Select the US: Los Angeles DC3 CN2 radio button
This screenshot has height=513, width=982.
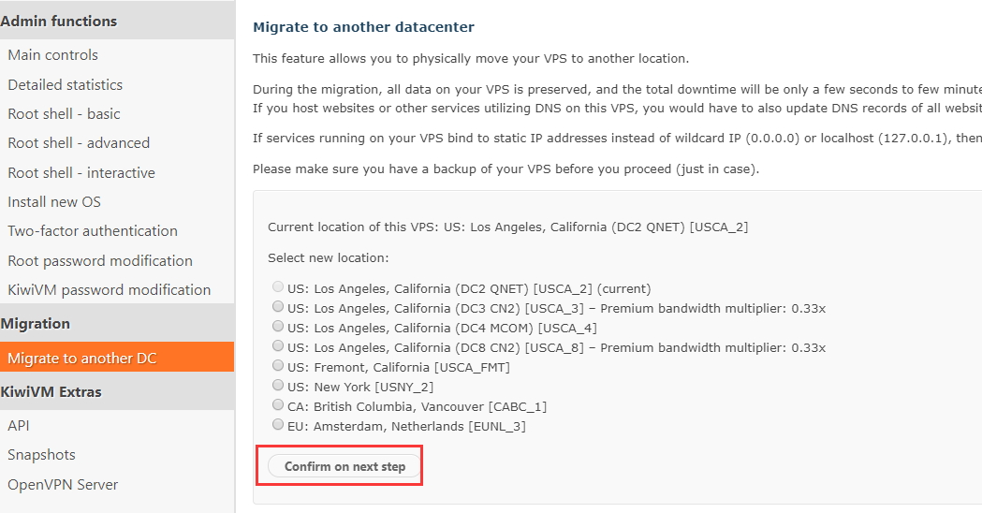(277, 307)
